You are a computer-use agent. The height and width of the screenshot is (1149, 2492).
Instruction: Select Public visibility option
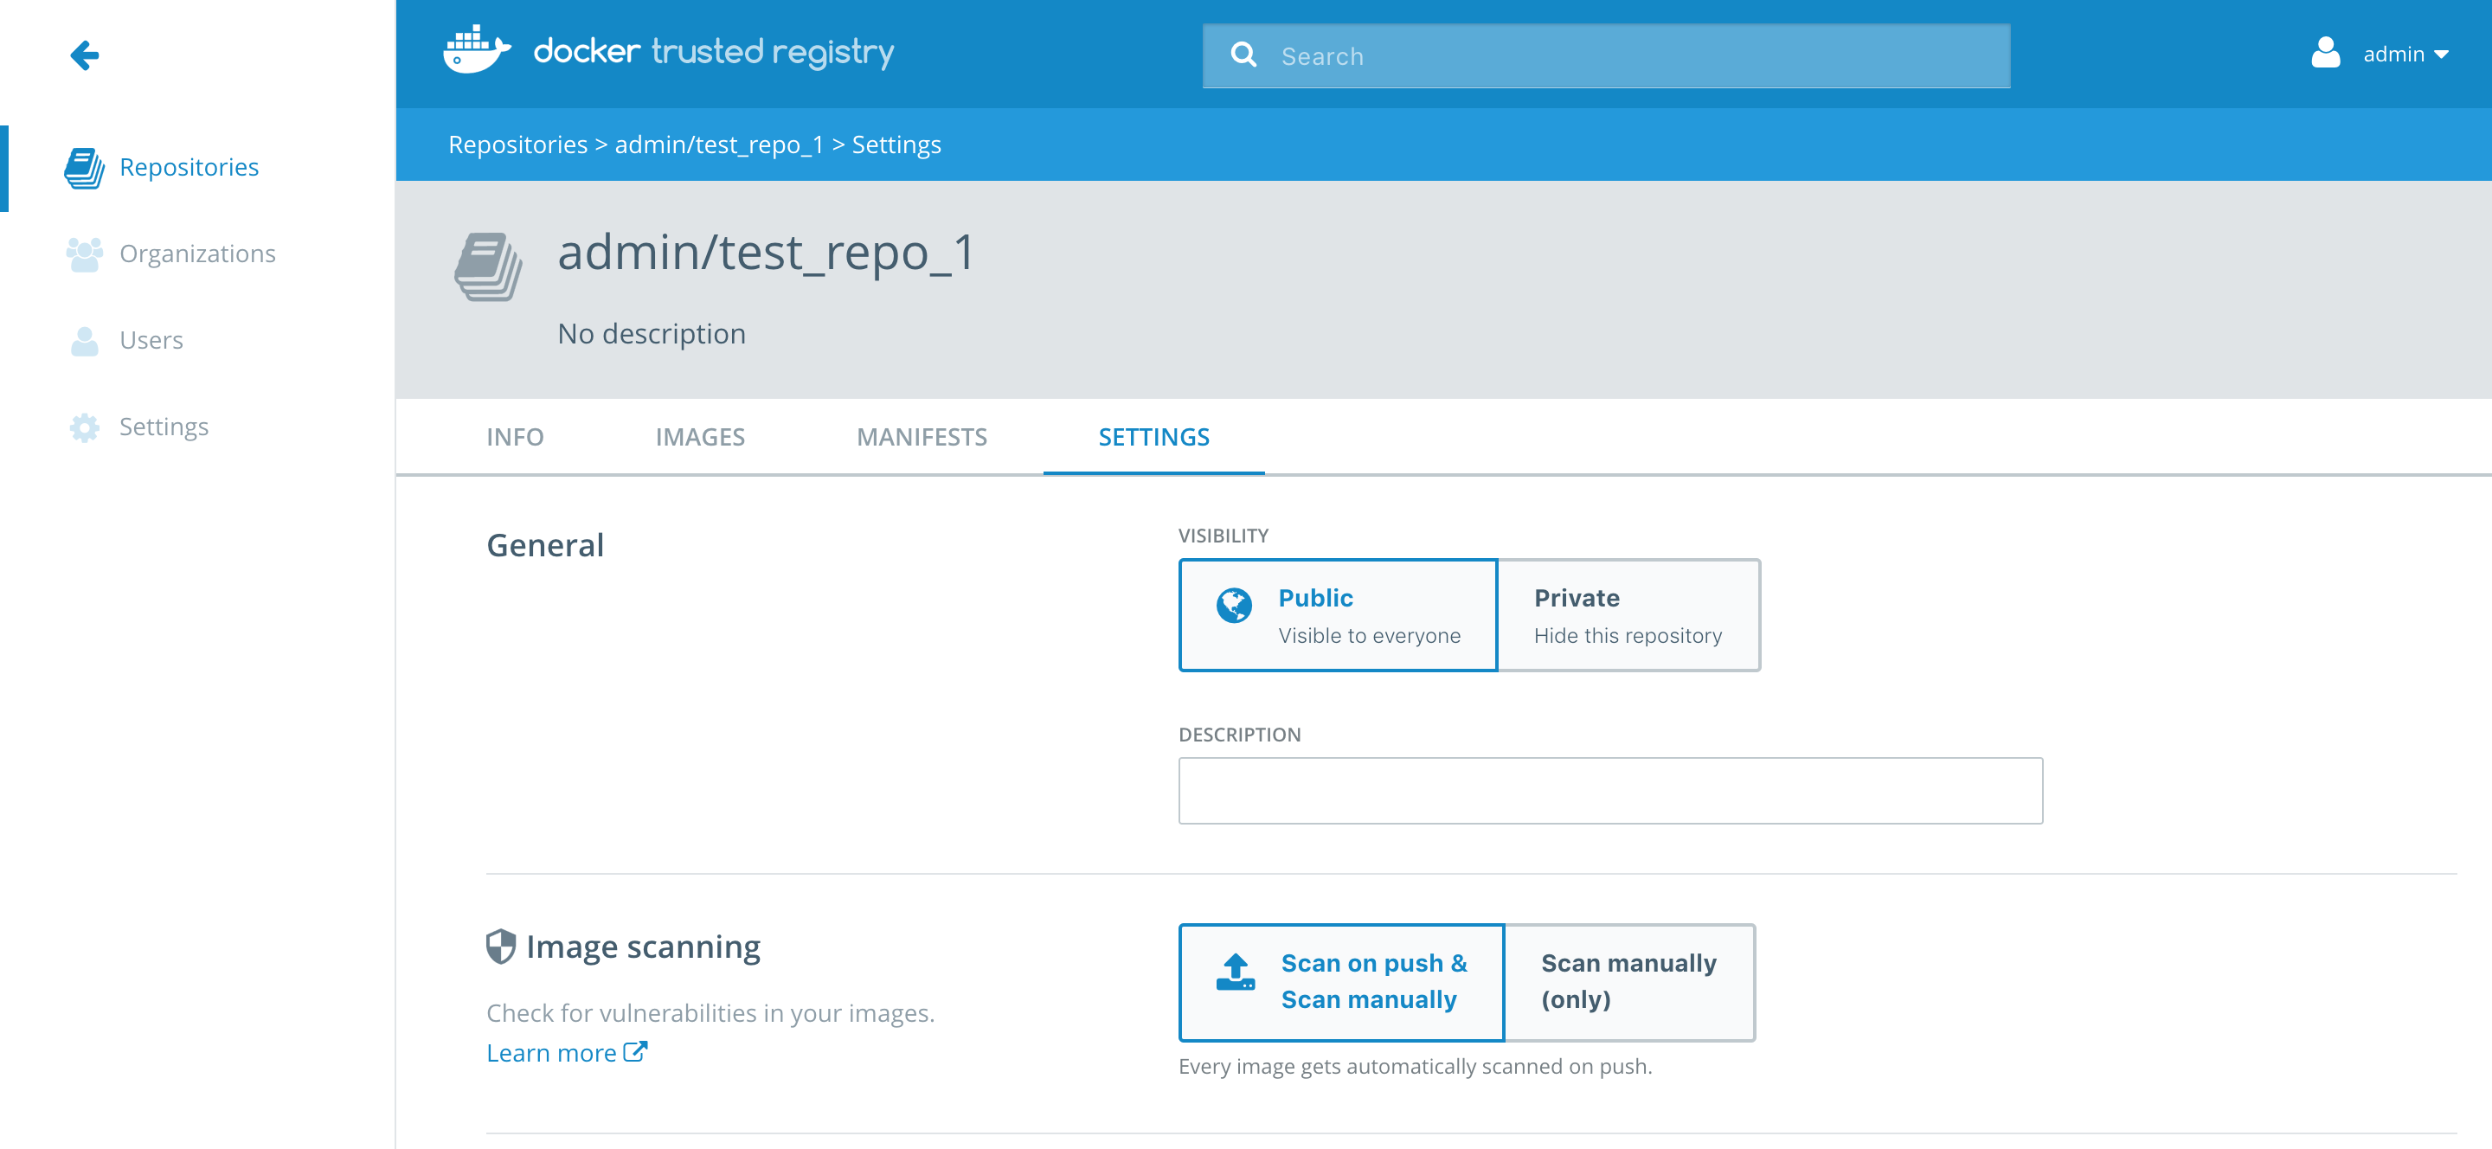(x=1338, y=615)
